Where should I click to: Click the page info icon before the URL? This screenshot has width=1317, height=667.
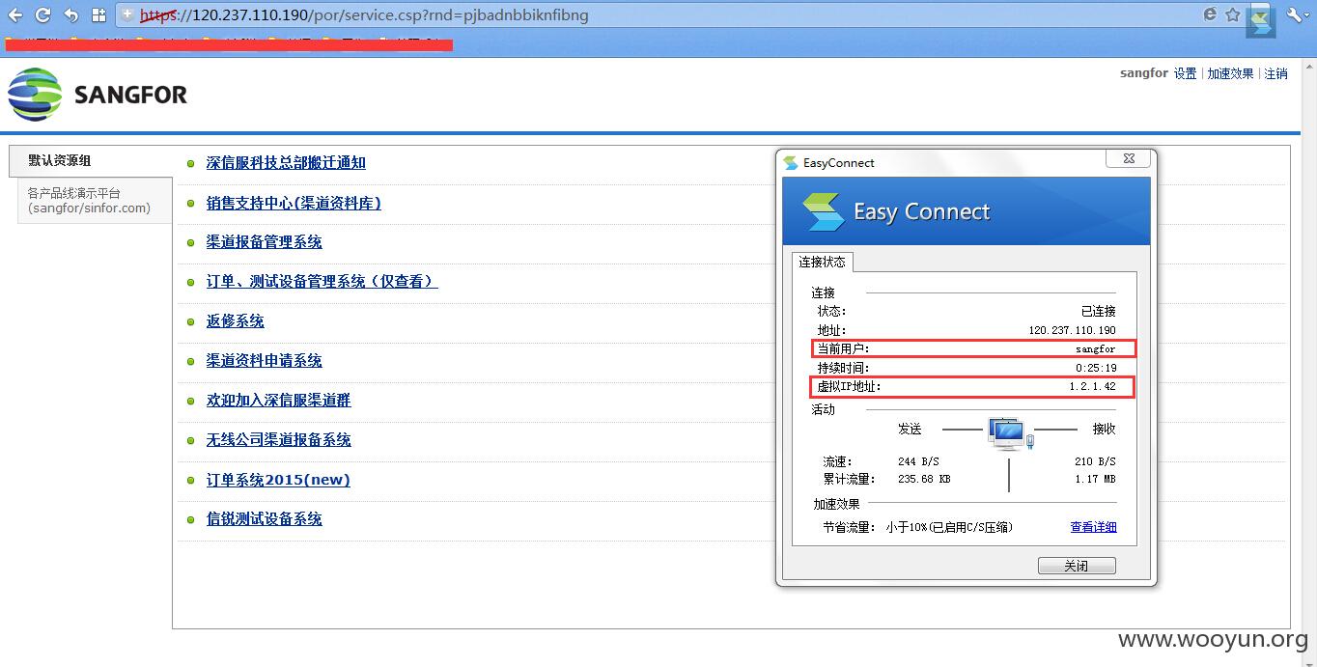(x=126, y=15)
